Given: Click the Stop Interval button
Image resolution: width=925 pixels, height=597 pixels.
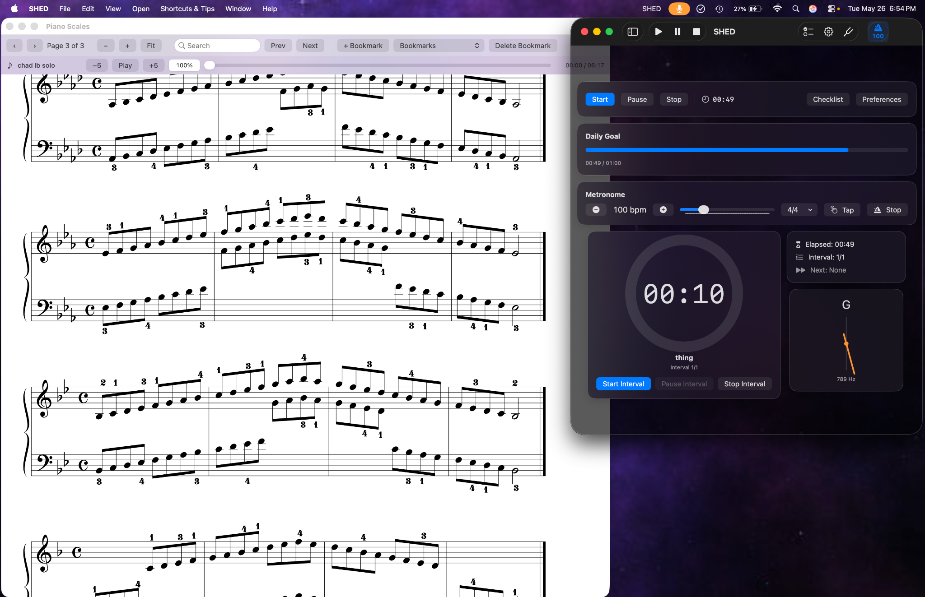Looking at the screenshot, I should pos(745,384).
